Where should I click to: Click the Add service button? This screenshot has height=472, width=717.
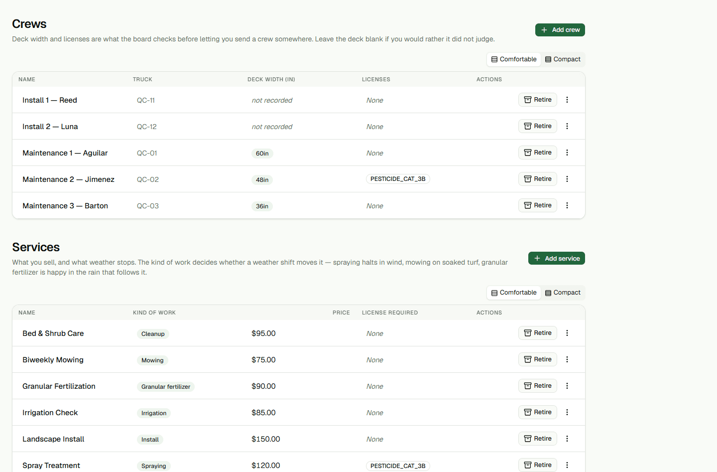[x=557, y=258]
